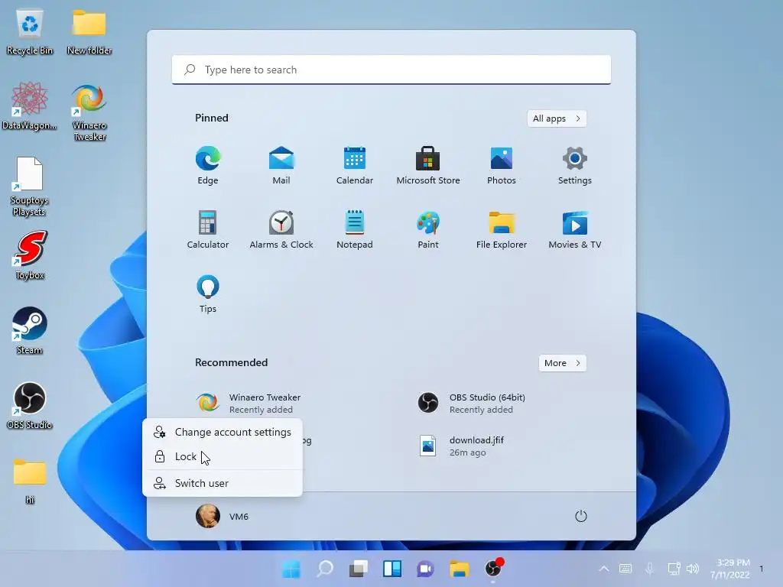Open Microsoft Store from pinned apps
The height and width of the screenshot is (587, 783).
click(428, 166)
